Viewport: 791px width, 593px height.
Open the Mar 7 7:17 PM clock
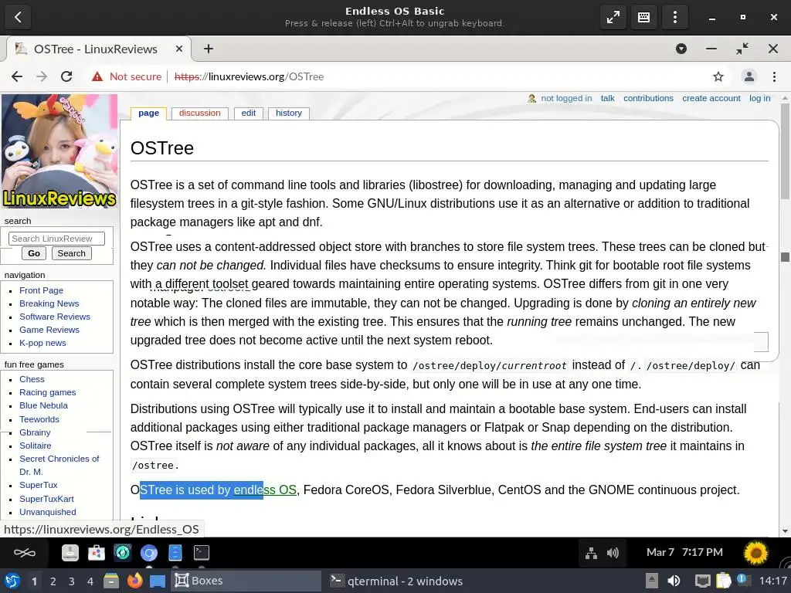[x=684, y=553]
